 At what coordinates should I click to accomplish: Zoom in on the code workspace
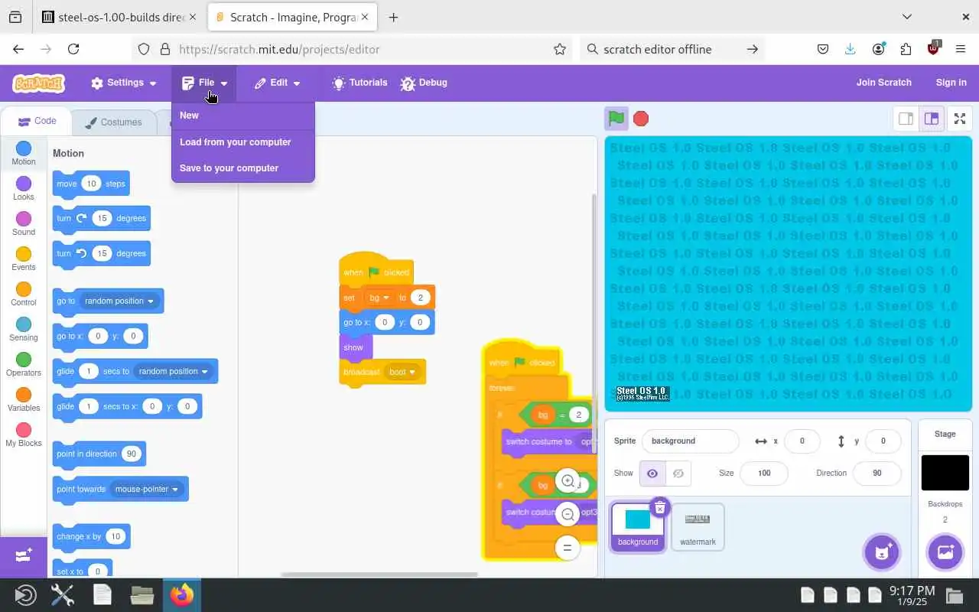(568, 481)
